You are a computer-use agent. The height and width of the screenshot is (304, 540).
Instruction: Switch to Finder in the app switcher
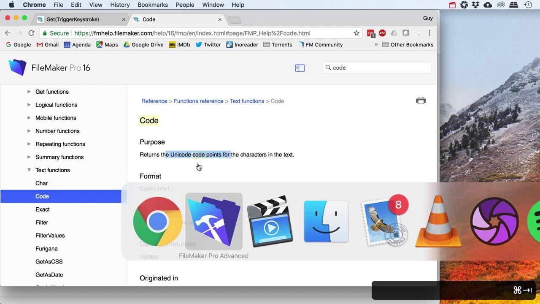pos(326,222)
